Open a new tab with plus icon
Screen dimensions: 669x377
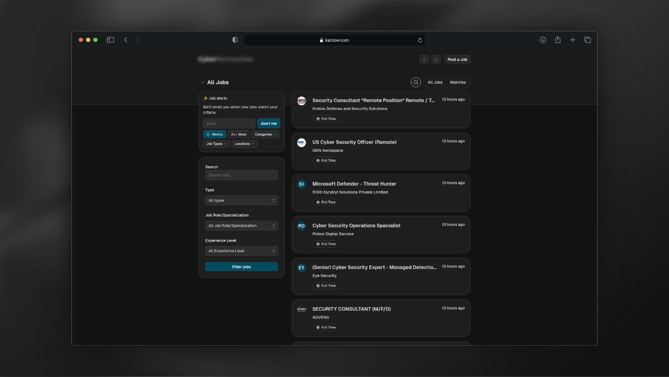click(x=573, y=40)
